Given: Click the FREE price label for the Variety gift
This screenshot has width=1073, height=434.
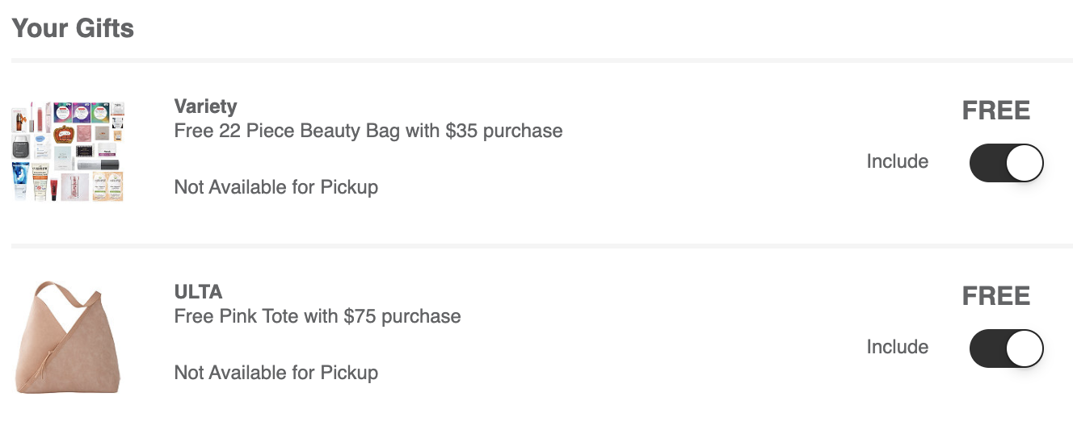Looking at the screenshot, I should click(996, 111).
